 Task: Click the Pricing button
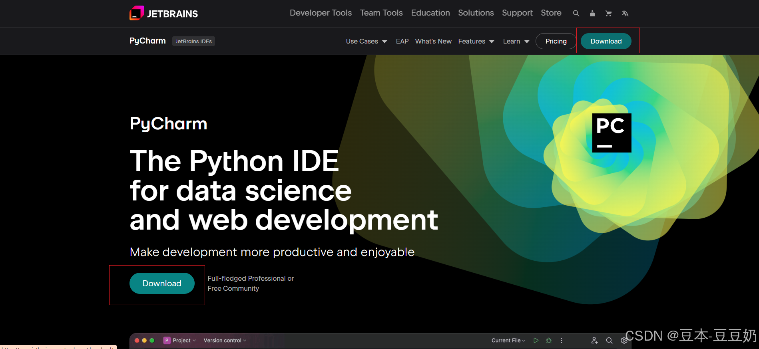tap(556, 41)
